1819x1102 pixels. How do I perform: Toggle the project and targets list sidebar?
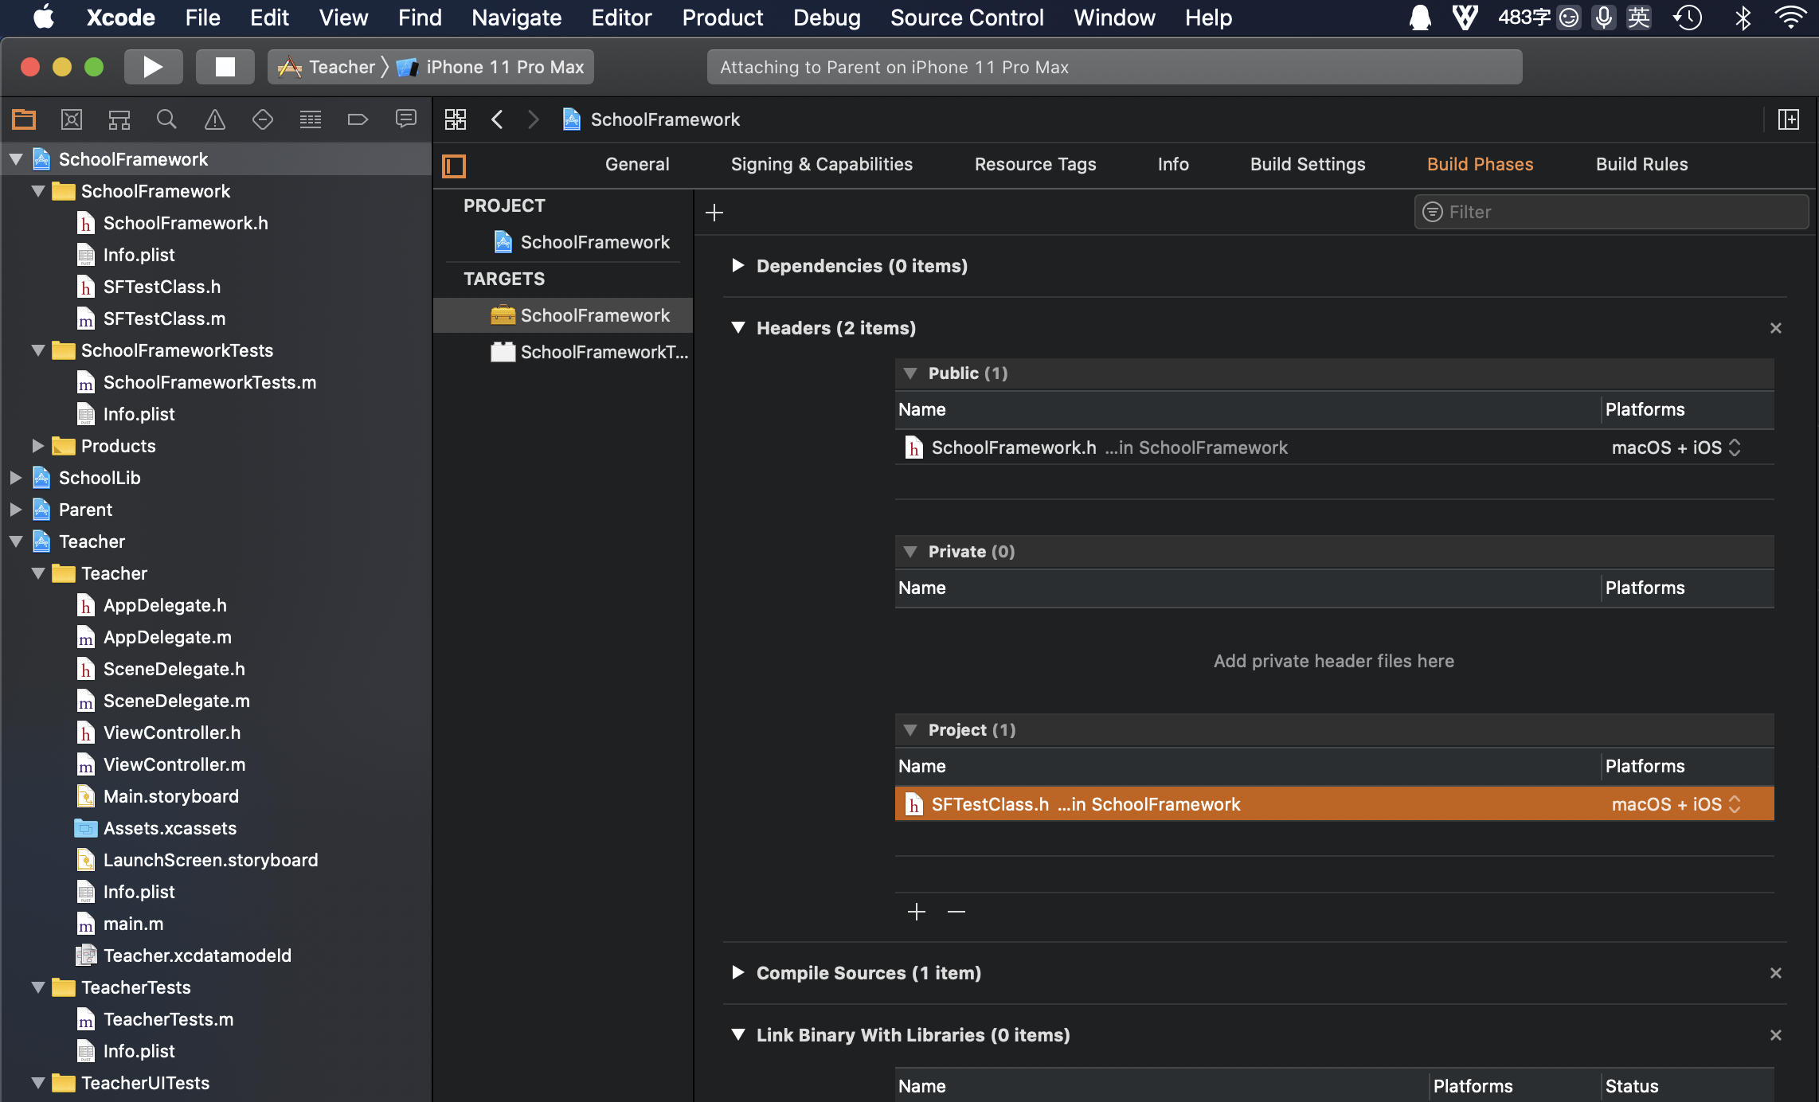454,166
